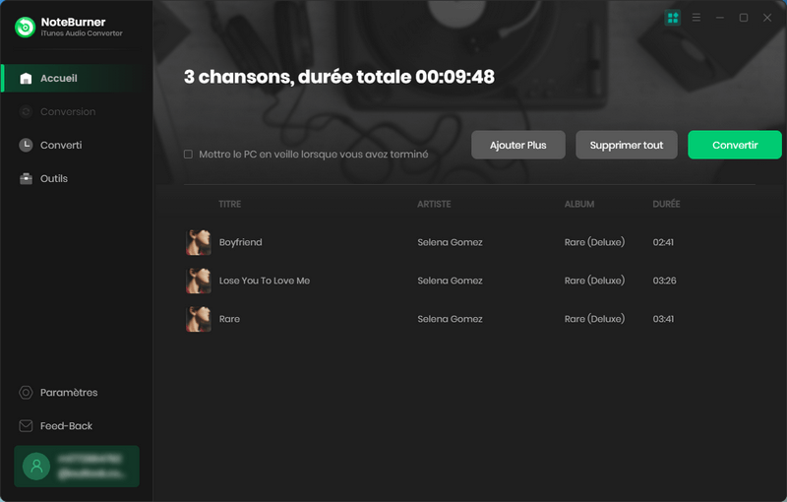Click the home icon beside Accueil
The height and width of the screenshot is (502, 787).
(x=26, y=79)
